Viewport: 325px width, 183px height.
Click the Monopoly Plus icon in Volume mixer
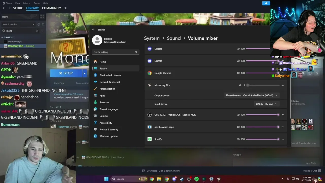point(149,85)
